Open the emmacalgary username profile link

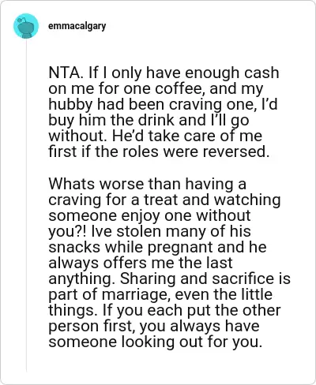pyautogui.click(x=77, y=26)
